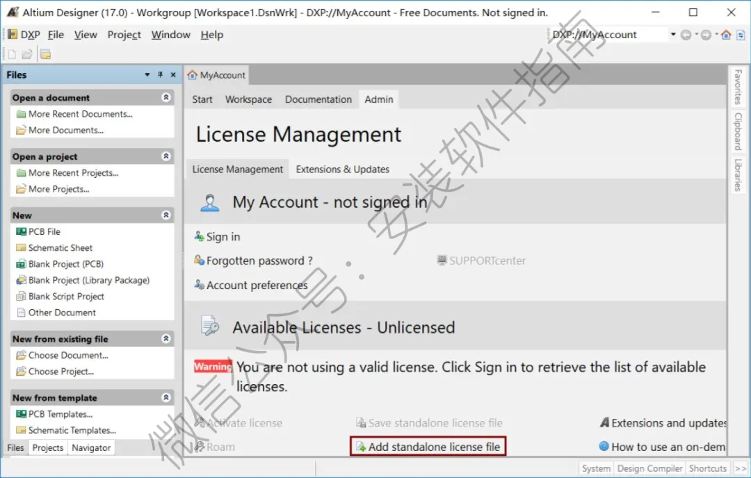This screenshot has width=751, height=478.
Task: Click the open document folder toolbar icon
Action: [27, 55]
